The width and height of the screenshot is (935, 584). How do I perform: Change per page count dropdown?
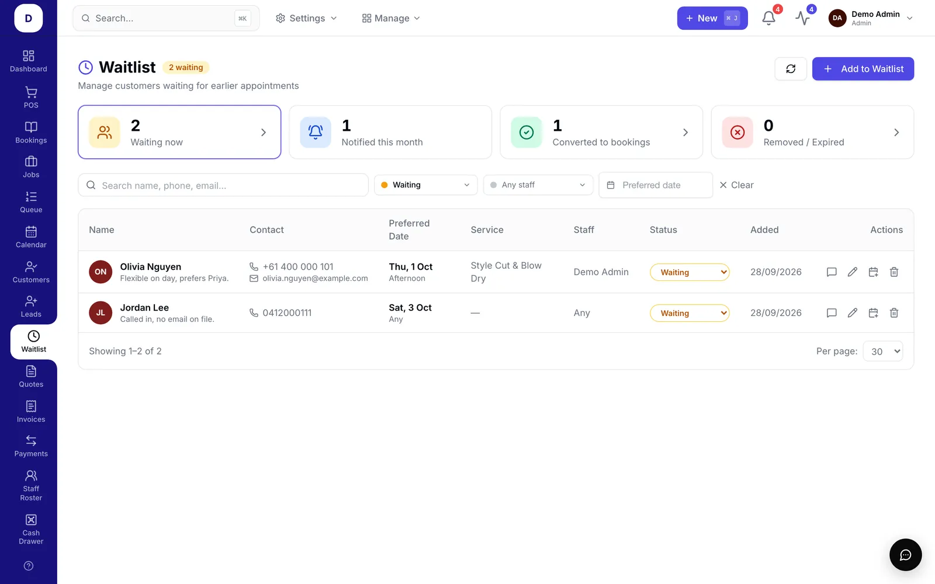coord(883,352)
